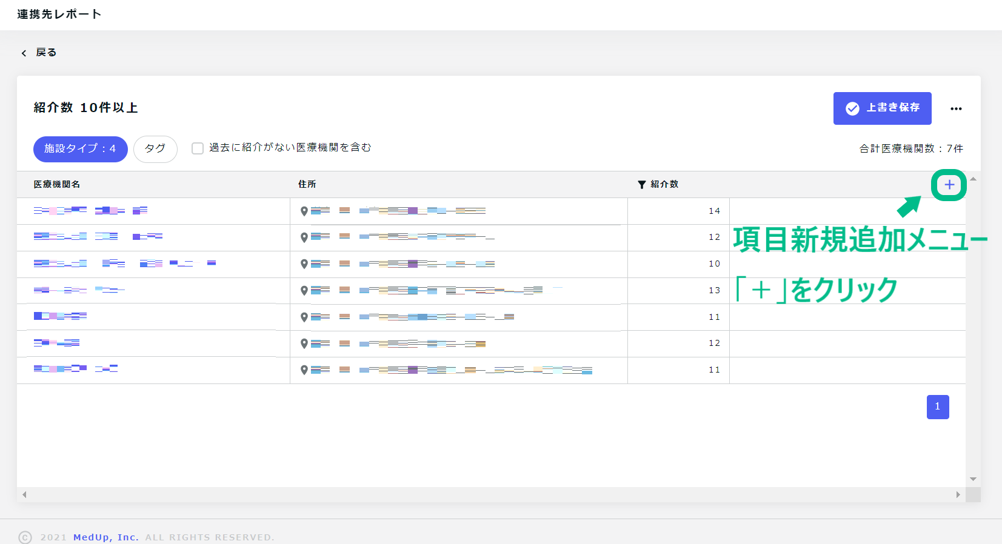Go back using the 戻る link

coord(39,53)
